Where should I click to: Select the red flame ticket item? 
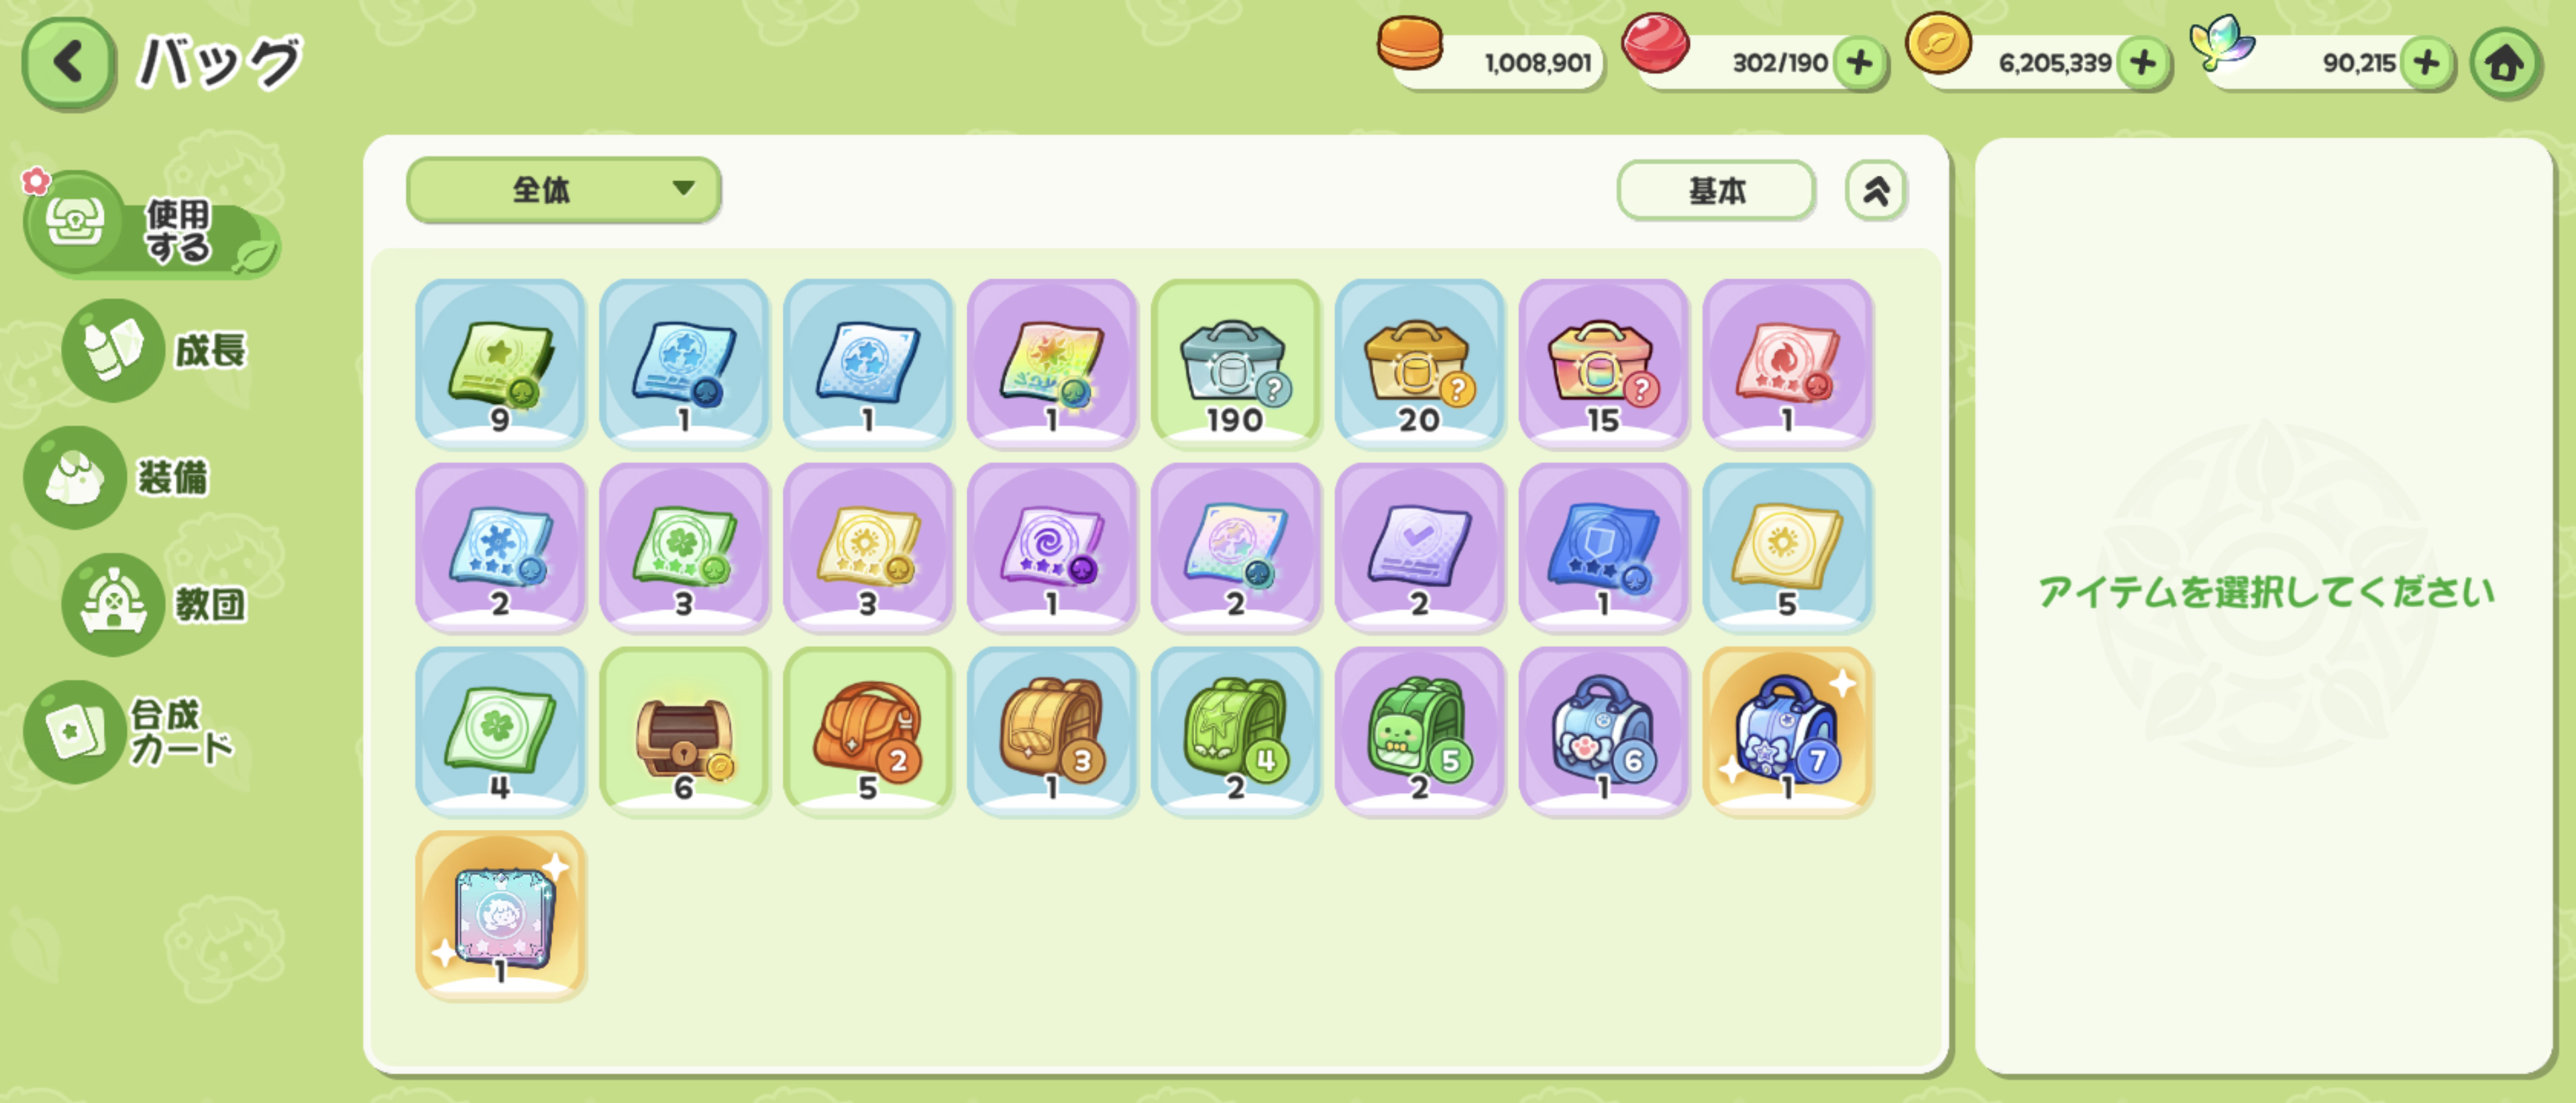1788,364
